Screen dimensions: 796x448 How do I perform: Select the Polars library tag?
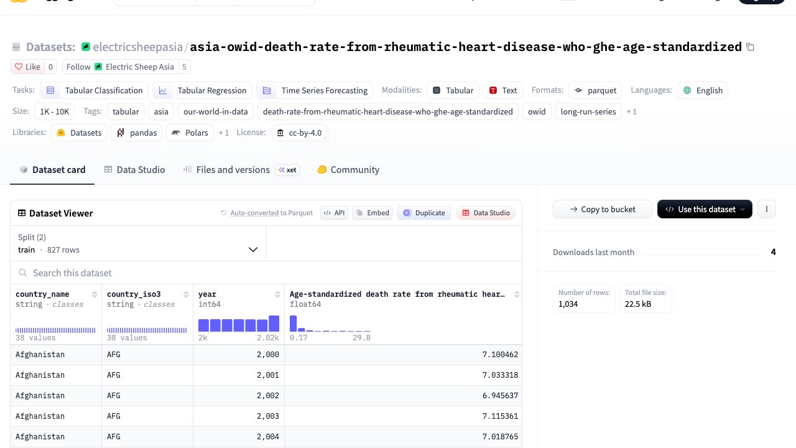click(x=190, y=133)
